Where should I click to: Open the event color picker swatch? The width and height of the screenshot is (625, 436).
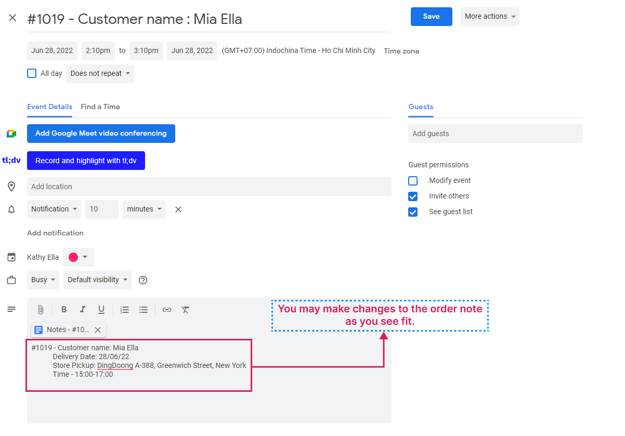point(78,257)
